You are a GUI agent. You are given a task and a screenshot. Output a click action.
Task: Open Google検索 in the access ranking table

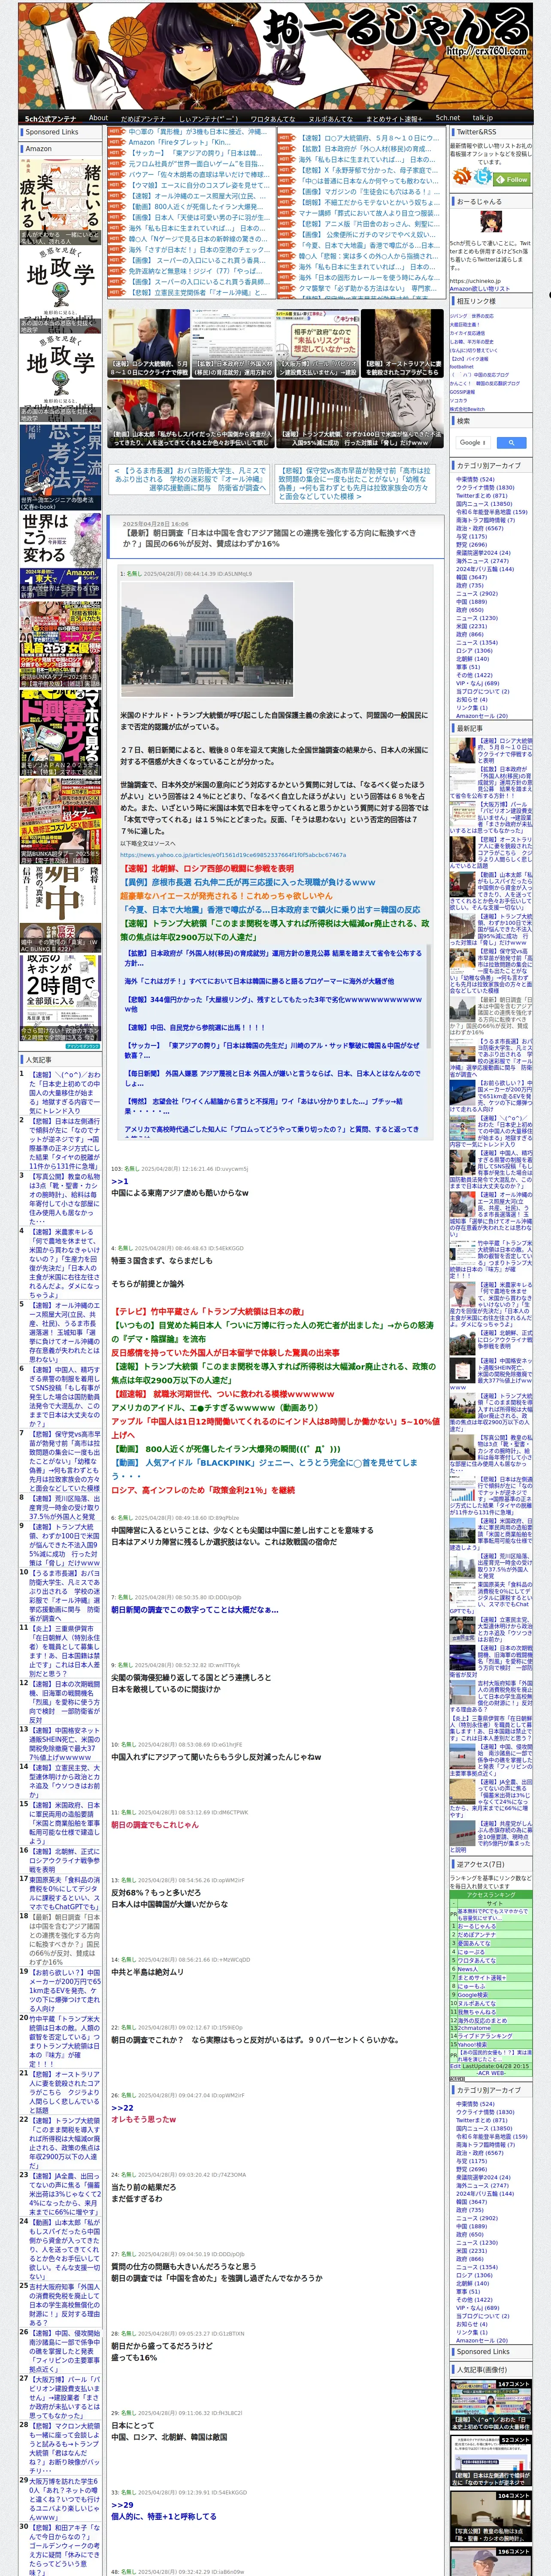coord(473,1995)
